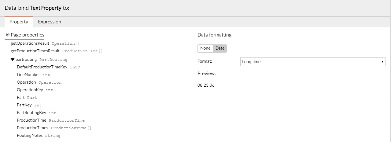Collapse the partrouting tree node triangle
Screen dimensions: 391x142
tap(13, 60)
